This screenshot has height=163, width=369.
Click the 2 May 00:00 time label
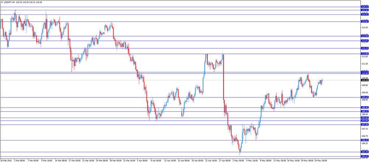coord(239,161)
